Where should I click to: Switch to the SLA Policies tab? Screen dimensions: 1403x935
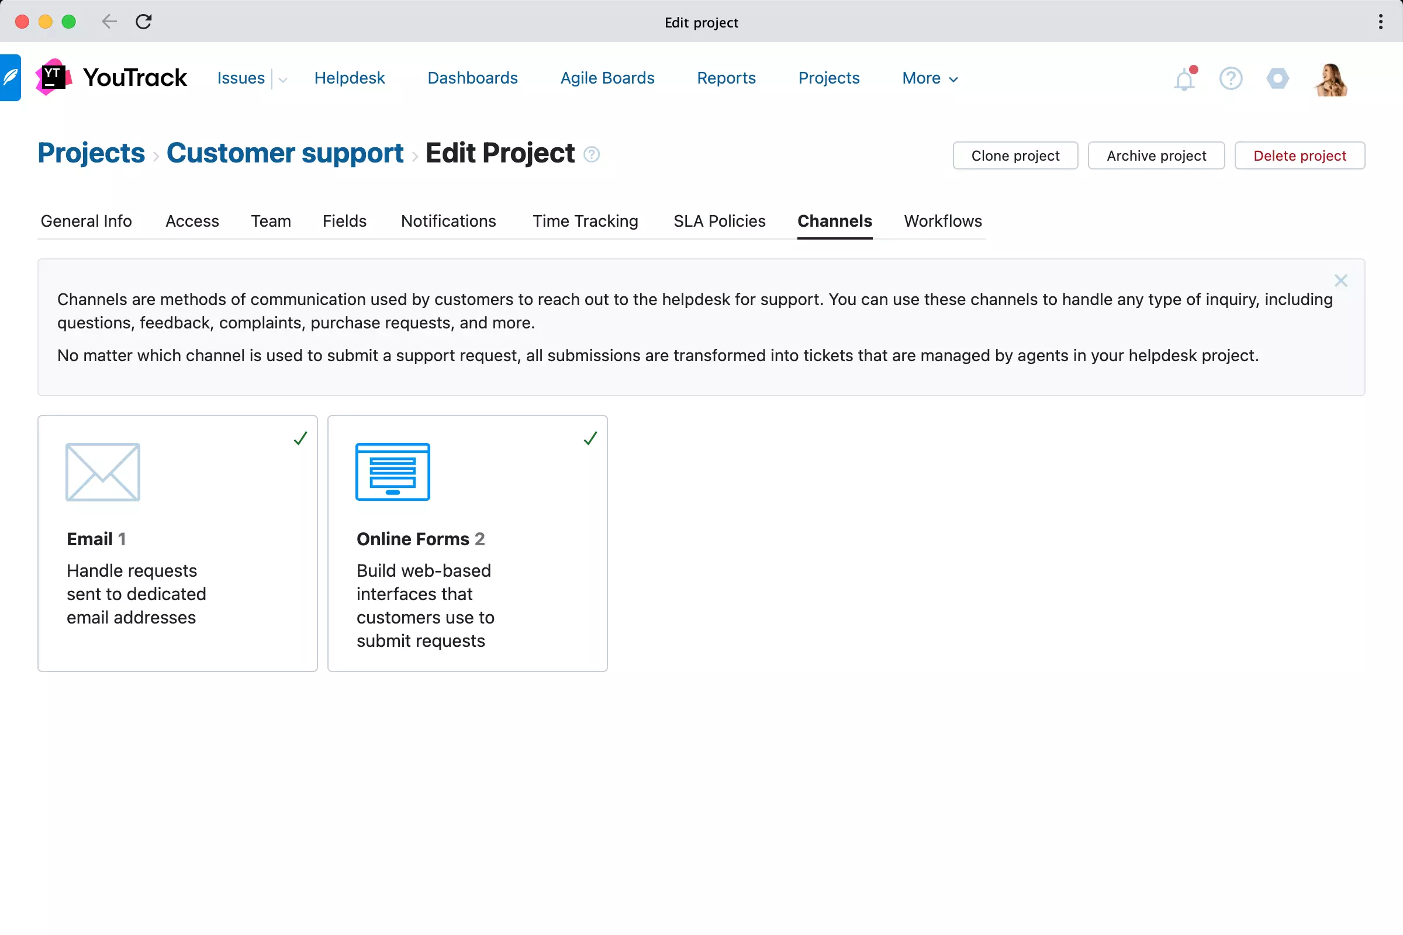pyautogui.click(x=720, y=221)
